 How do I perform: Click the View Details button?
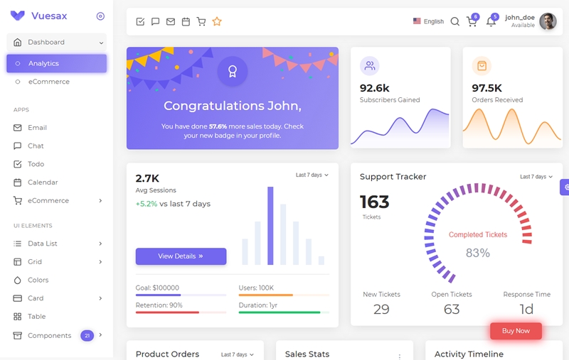pos(181,256)
